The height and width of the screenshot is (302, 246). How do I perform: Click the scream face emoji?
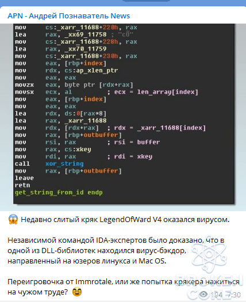click(x=13, y=220)
